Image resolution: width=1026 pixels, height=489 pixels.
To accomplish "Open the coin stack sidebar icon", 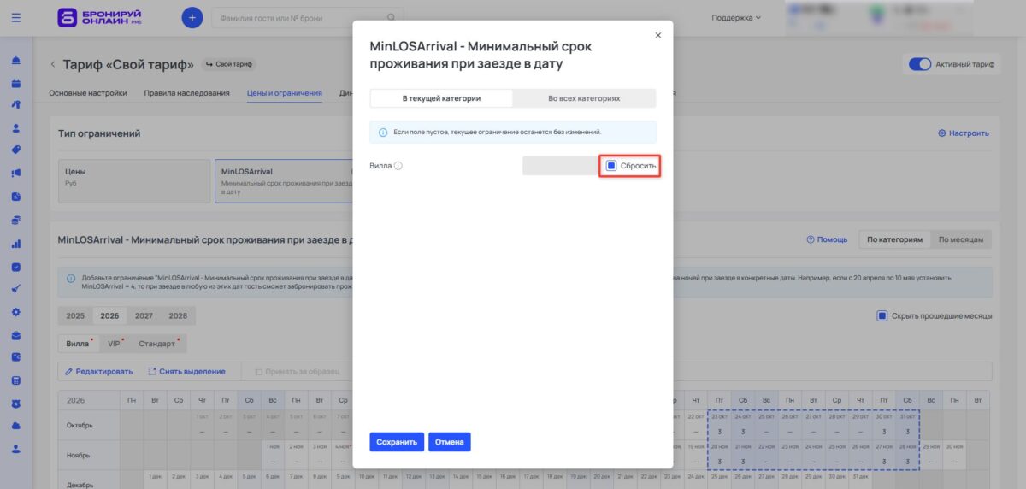I will coord(16,220).
